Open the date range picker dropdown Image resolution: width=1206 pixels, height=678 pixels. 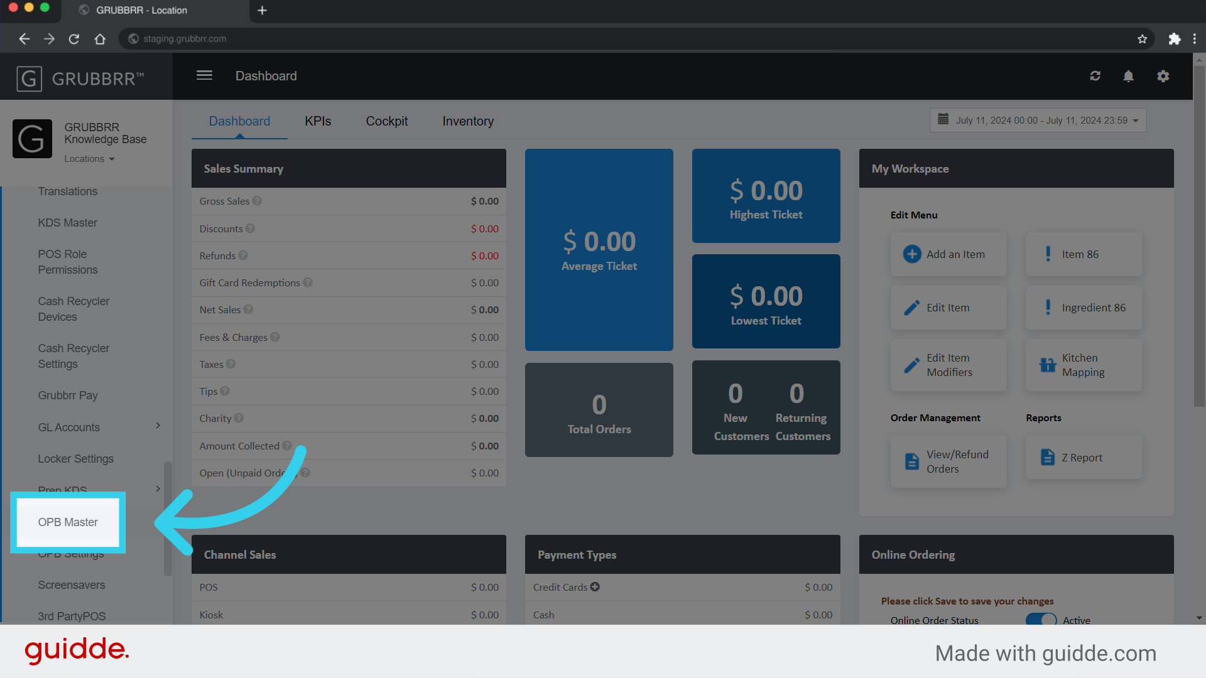1038,120
